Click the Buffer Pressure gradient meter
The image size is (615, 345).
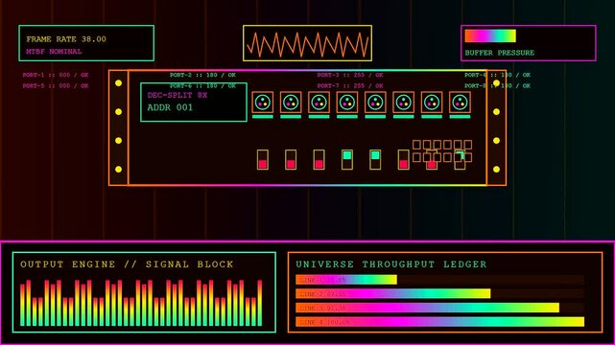point(490,36)
